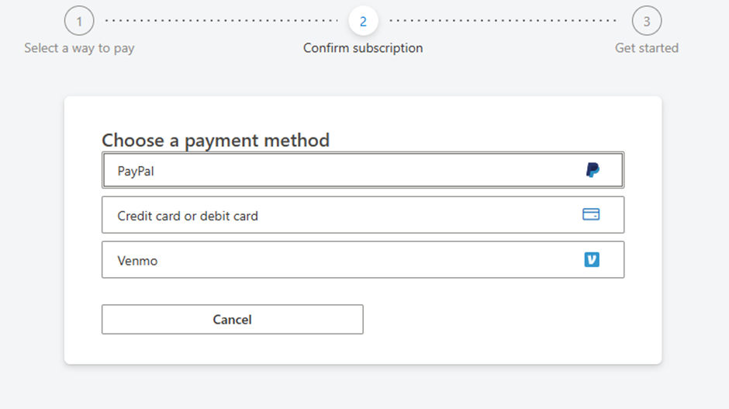729x409 pixels.
Task: Click the 'PayPal' text label
Action: (x=136, y=171)
